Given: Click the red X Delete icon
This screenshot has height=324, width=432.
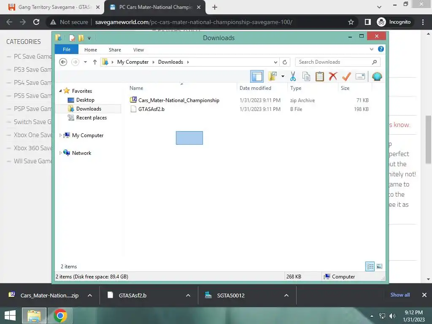Looking at the screenshot, I should (333, 76).
